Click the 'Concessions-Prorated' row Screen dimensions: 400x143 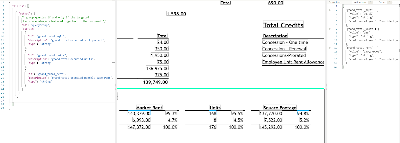[284, 55]
